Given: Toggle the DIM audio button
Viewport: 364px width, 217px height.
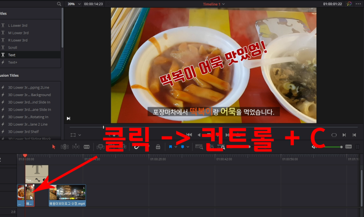Looking at the screenshot, I should (348, 147).
